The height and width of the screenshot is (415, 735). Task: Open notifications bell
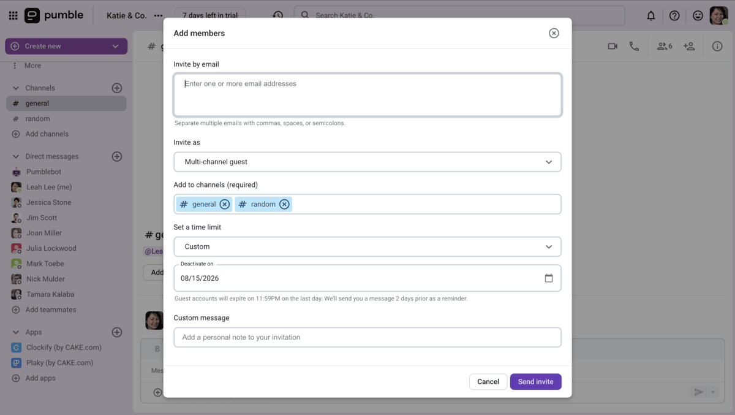(650, 16)
